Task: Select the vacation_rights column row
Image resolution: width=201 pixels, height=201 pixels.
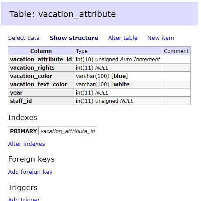Action: point(99,67)
